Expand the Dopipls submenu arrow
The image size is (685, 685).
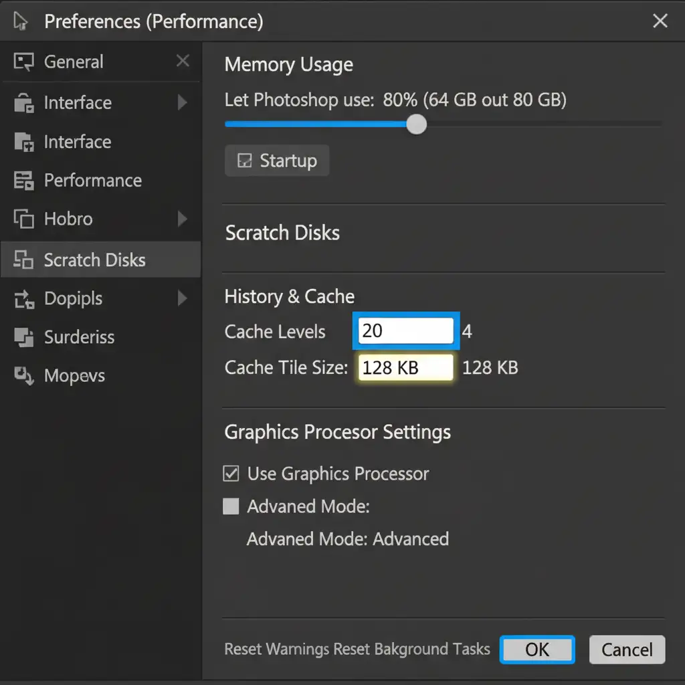182,299
